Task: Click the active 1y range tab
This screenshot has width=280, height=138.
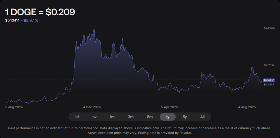Action: 168,117
